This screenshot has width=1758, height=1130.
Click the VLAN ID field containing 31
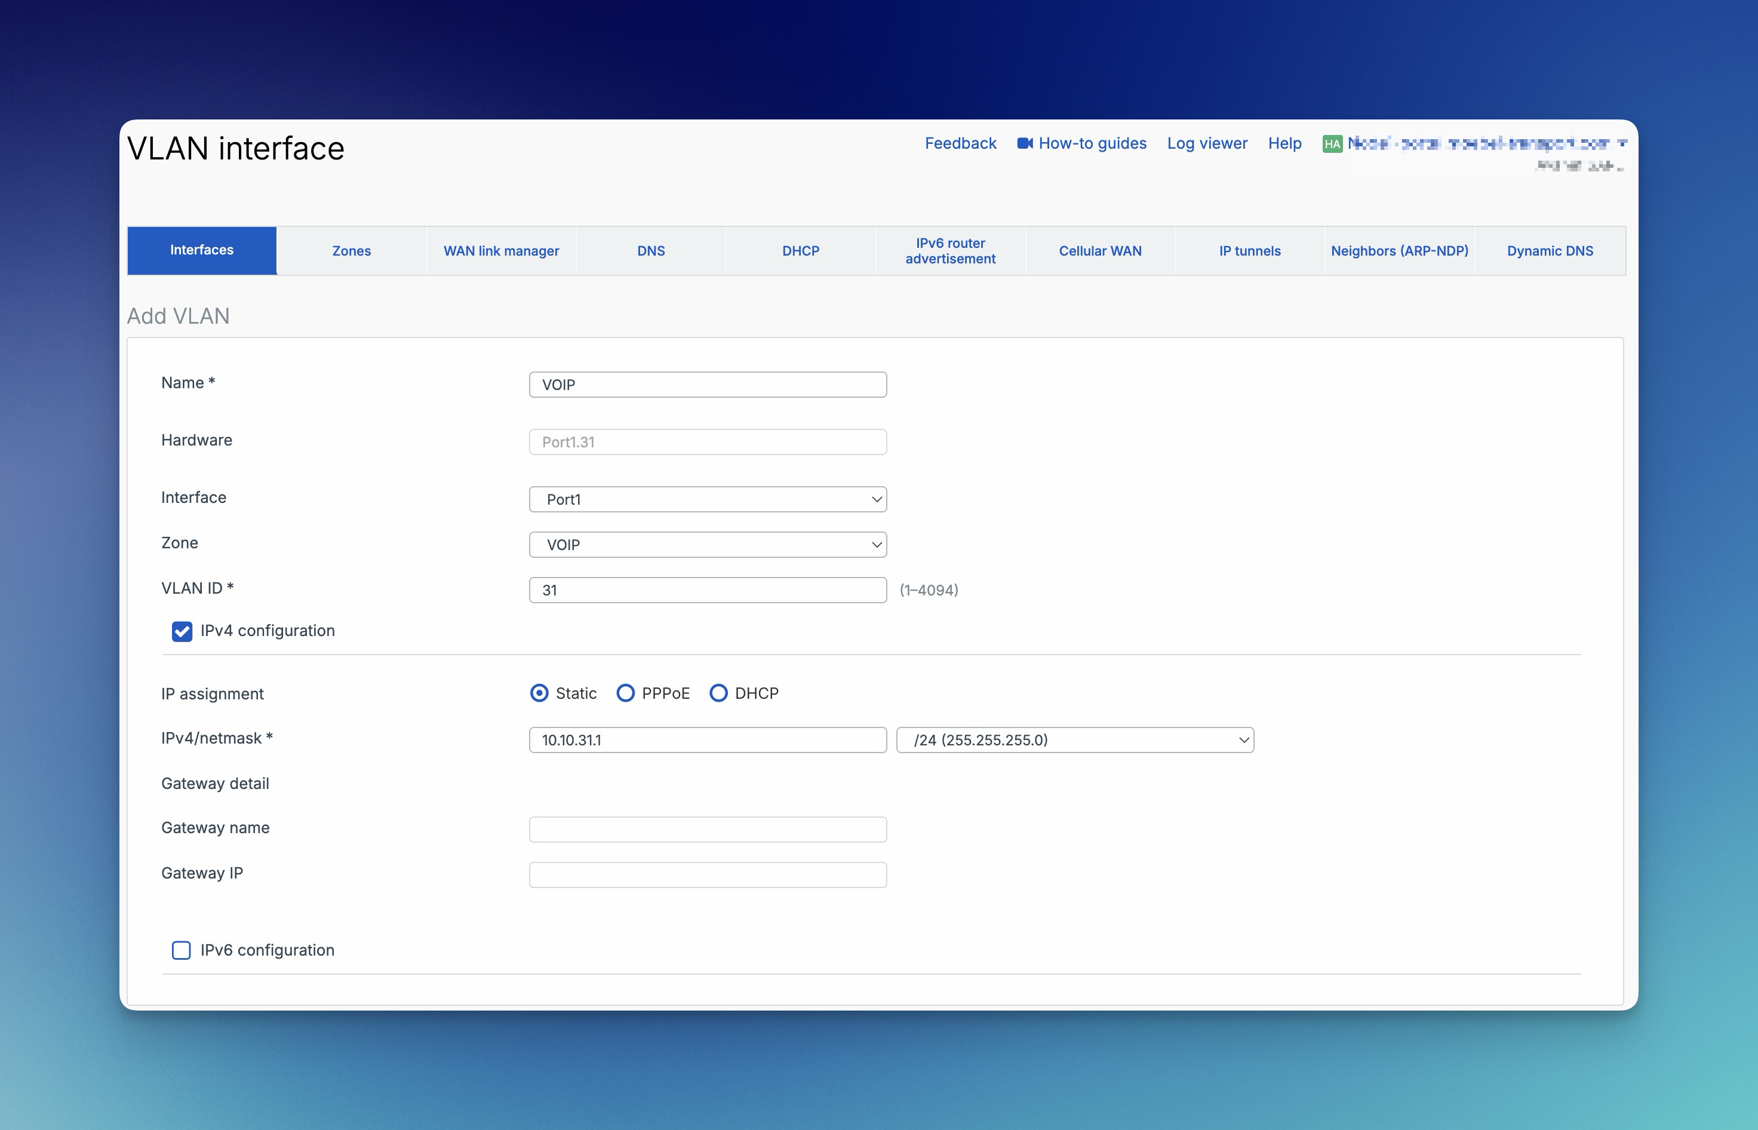pos(708,591)
